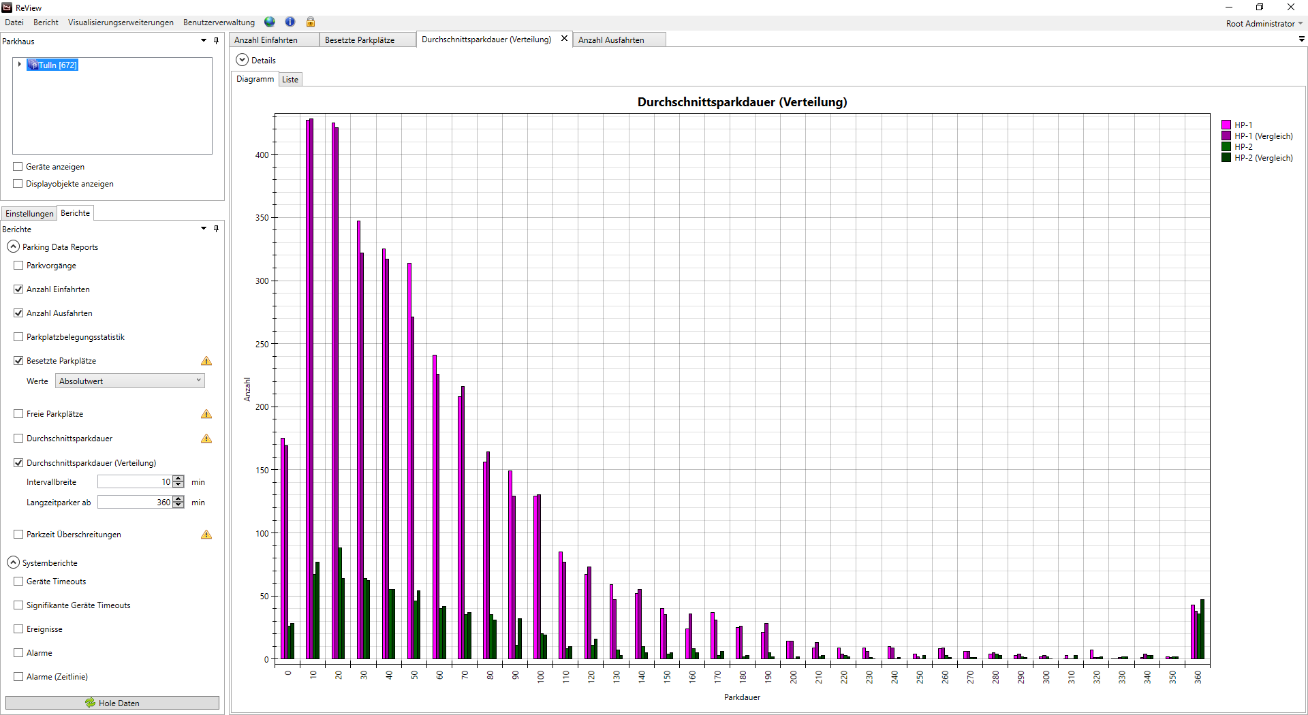Collapse the Parking Data Reports section

13,247
